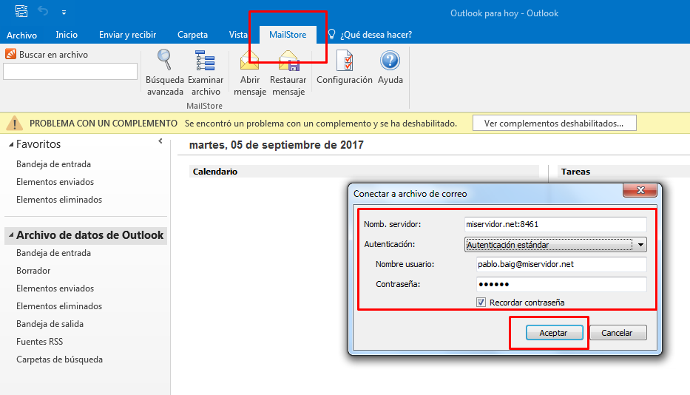Open the Bandeja de salida folder
The width and height of the screenshot is (690, 395).
pyautogui.click(x=50, y=324)
